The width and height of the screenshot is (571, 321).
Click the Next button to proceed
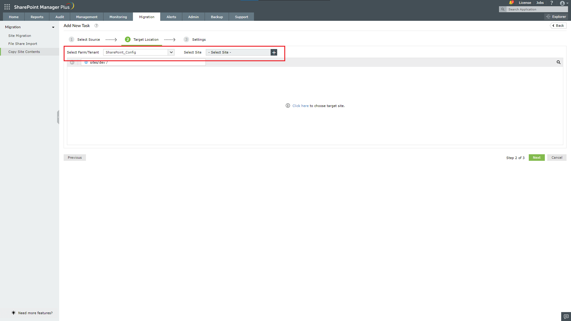pyautogui.click(x=537, y=157)
